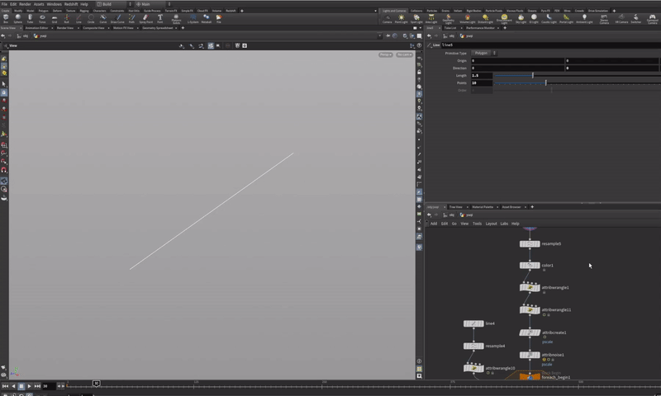661x396 pixels.
Task: Select the Null shelf tool
Action: [x=66, y=18]
